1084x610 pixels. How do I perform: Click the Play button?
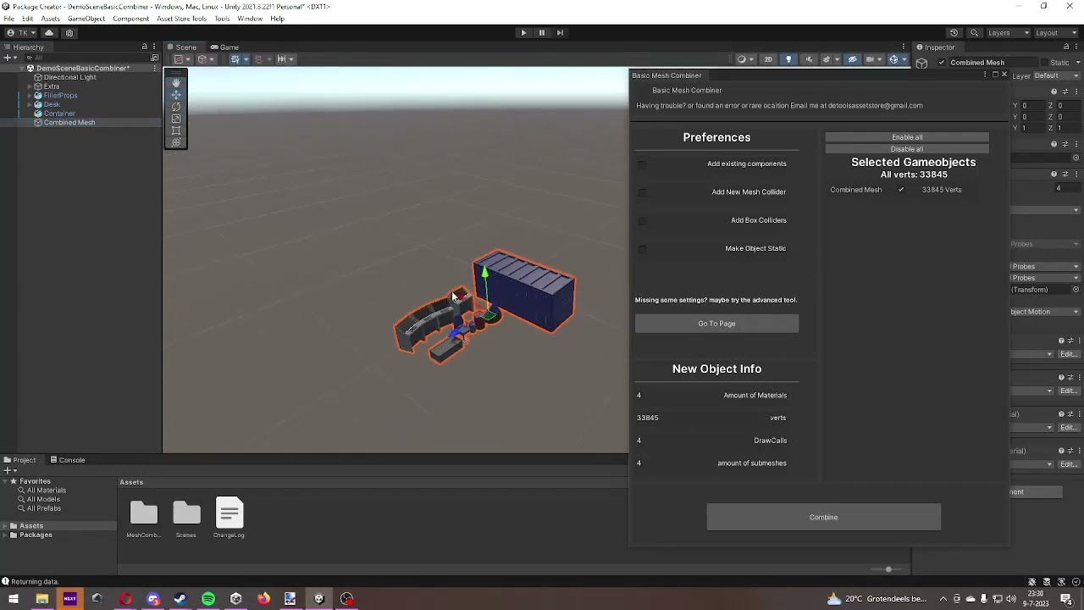pos(523,32)
